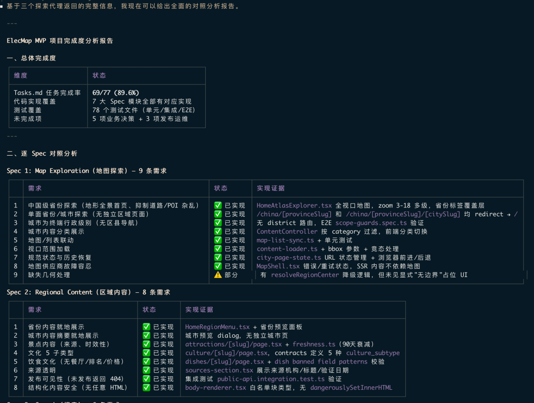534x403 pixels.
Task: Click the 78 个测试文件 cell
Action: point(144,110)
